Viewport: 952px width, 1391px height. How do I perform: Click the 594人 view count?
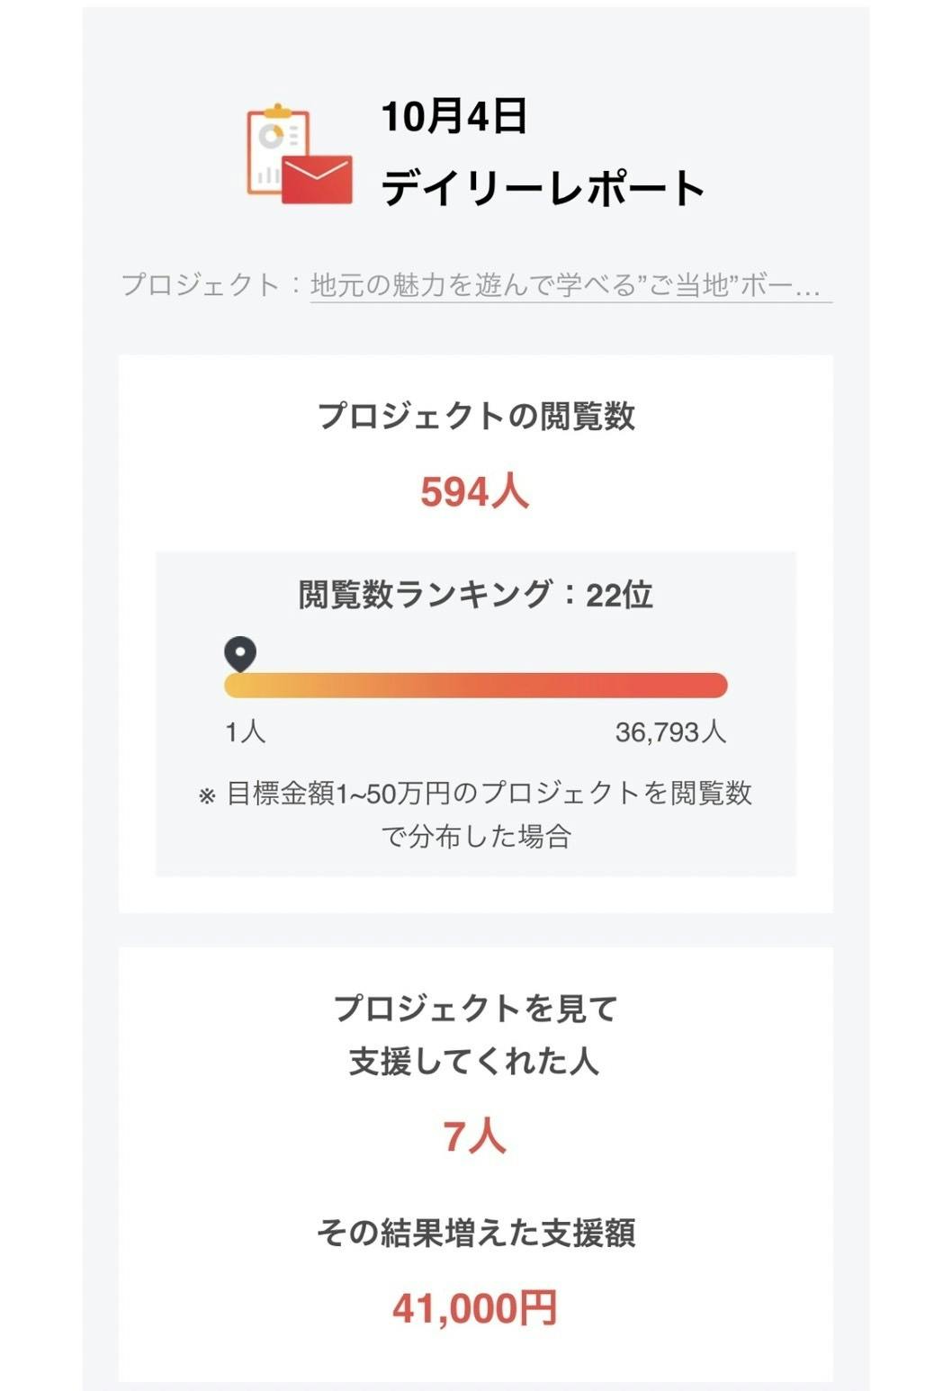click(x=474, y=491)
